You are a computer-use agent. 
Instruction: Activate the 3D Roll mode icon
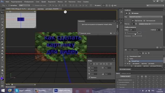pyautogui.click(x=107, y=5)
